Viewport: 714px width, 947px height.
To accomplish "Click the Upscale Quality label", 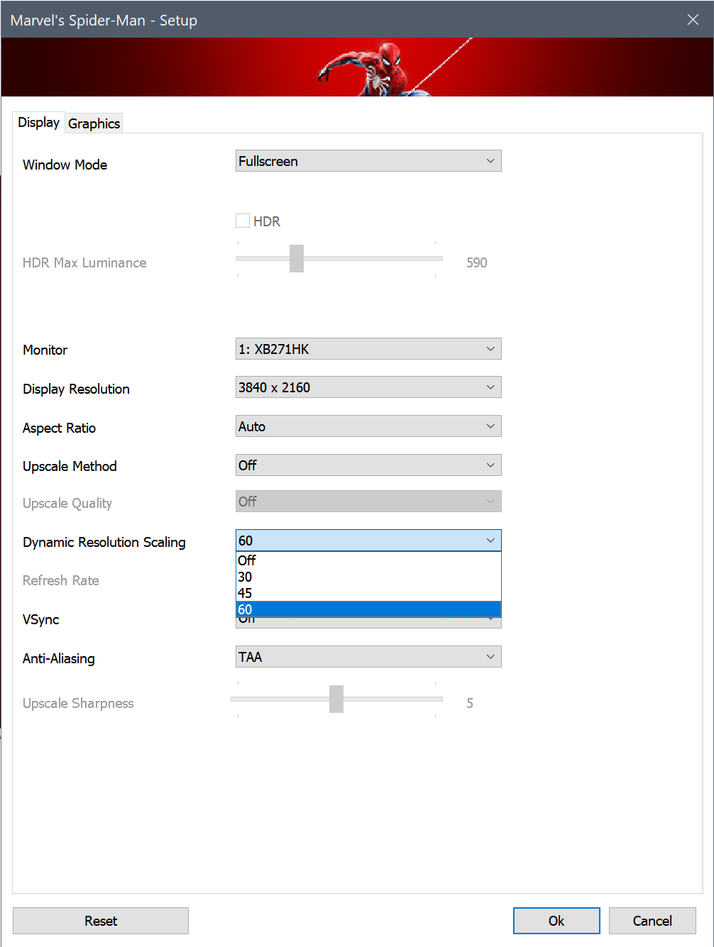I will 67,503.
